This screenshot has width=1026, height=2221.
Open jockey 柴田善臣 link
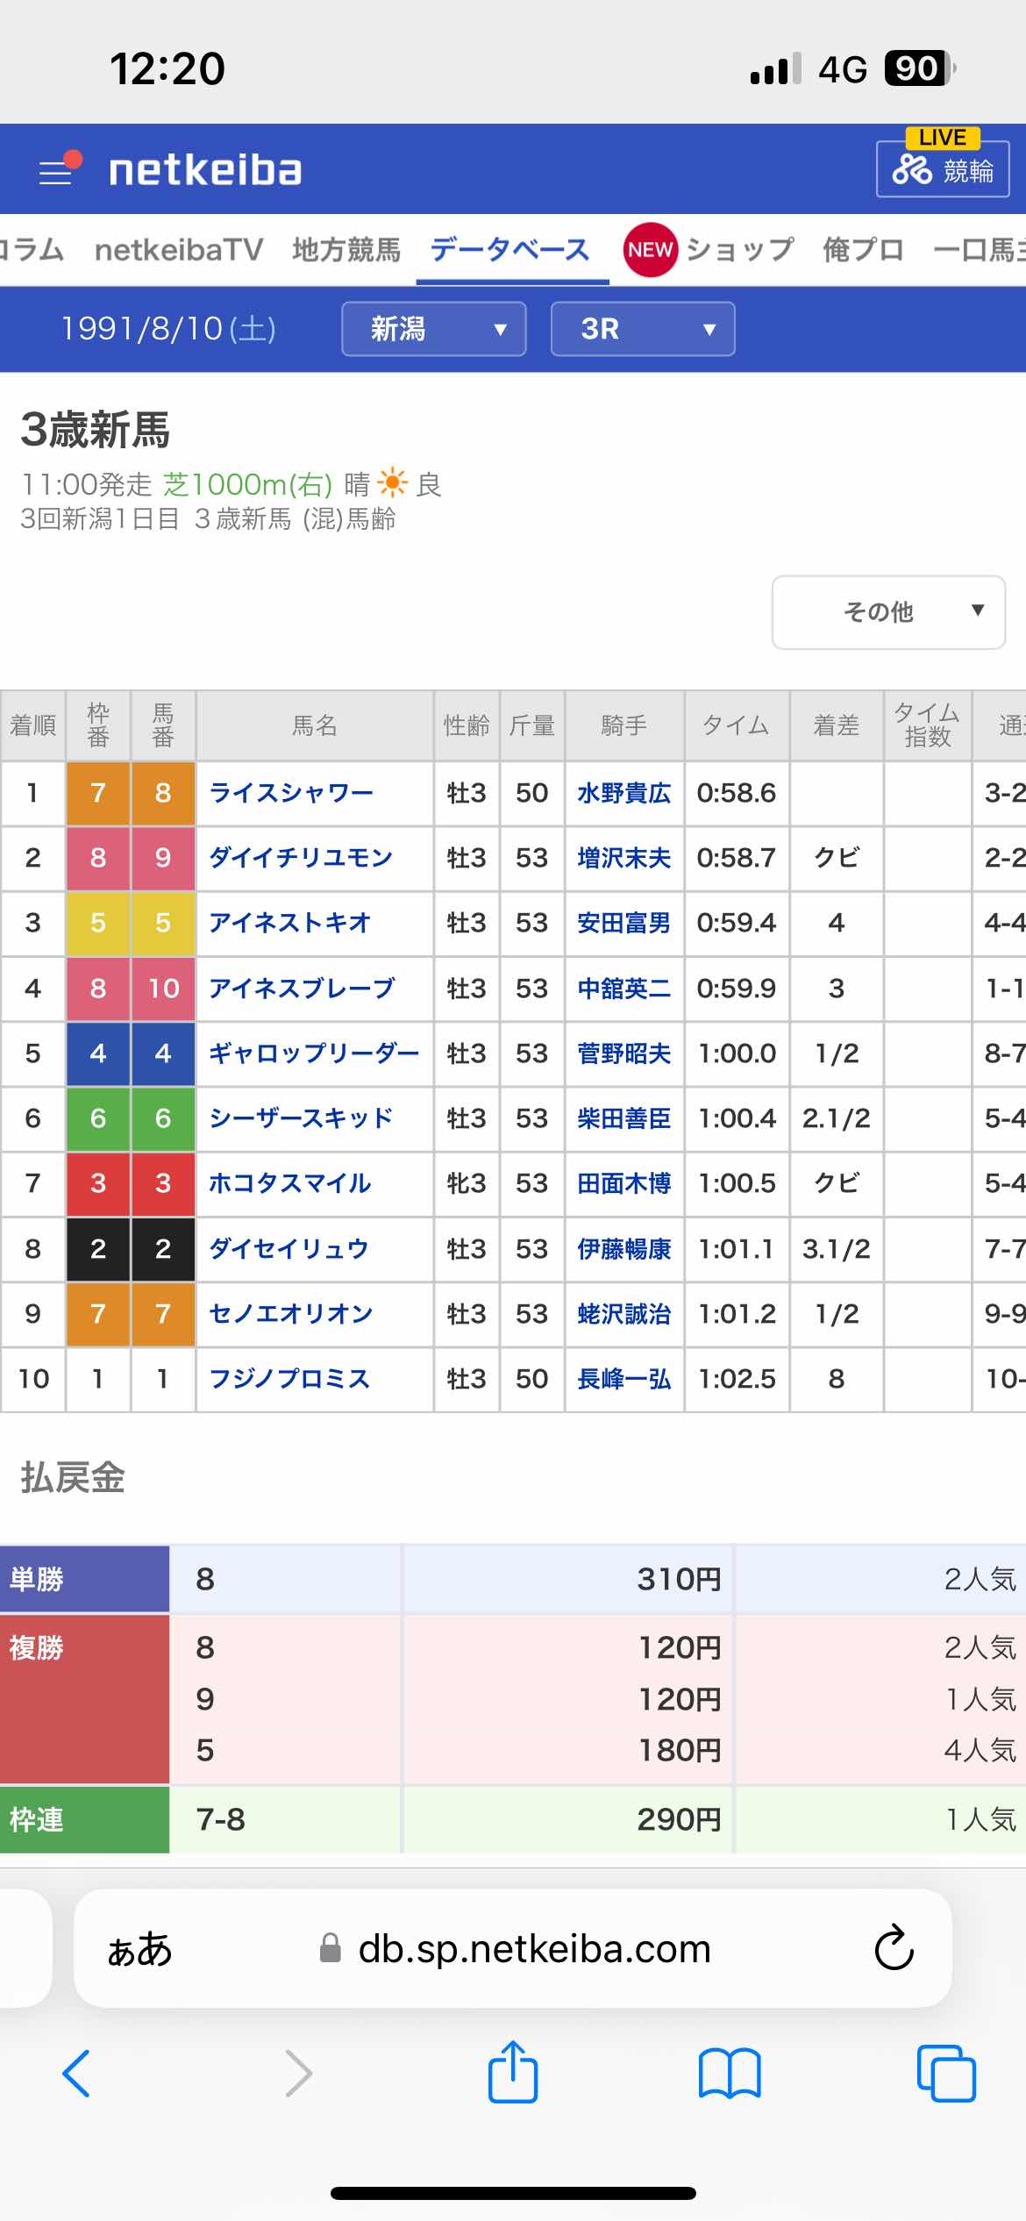pyautogui.click(x=623, y=1118)
